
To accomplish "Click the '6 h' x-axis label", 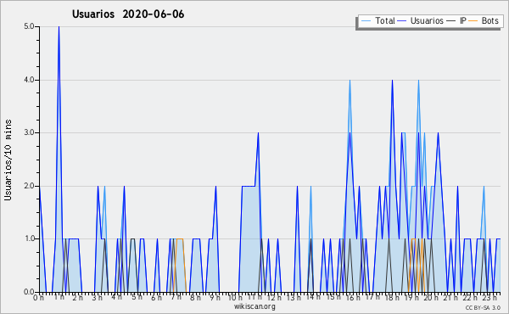I will 156,297.
